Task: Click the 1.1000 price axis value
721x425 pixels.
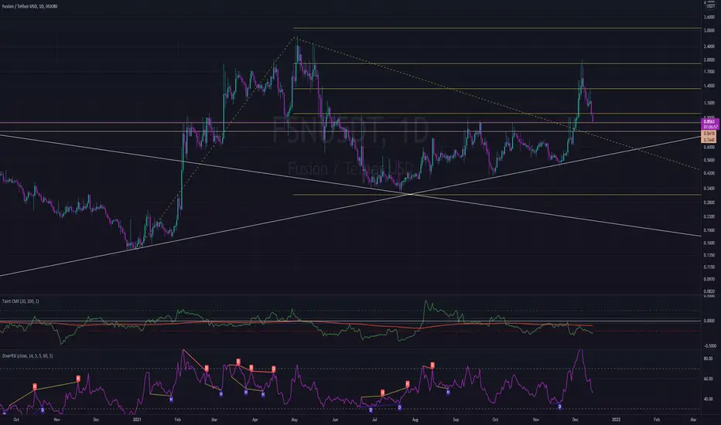Action: click(709, 104)
